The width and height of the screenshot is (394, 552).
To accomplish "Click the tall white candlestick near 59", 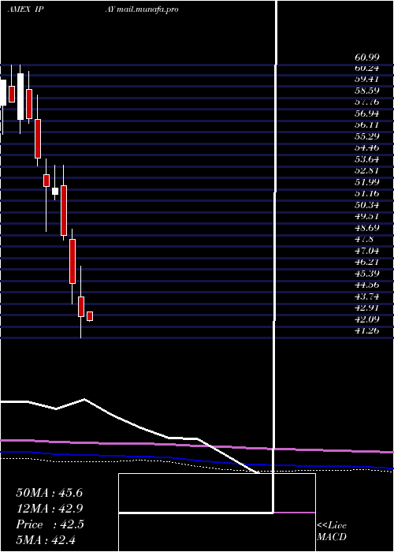I will pyautogui.click(x=20, y=96).
